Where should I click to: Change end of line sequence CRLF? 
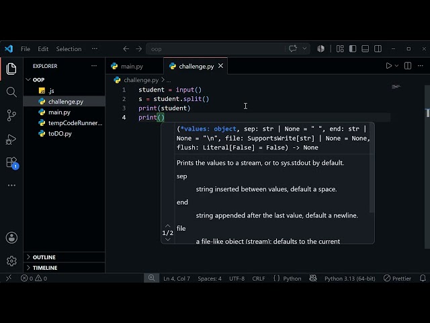pos(259,279)
